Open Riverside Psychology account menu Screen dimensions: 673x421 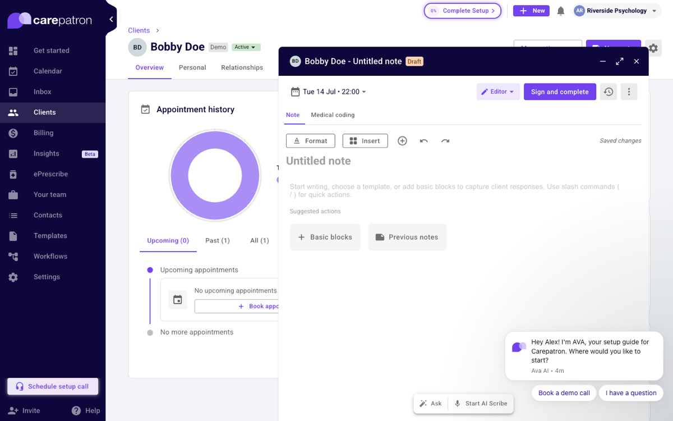(x=616, y=11)
